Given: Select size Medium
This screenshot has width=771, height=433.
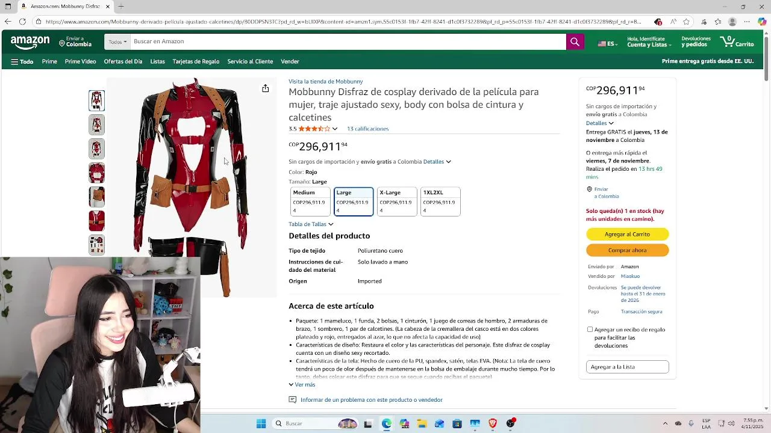Looking at the screenshot, I should [x=310, y=201].
